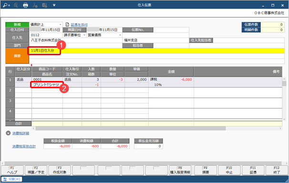Collapse the 消費税詳細 round expander icon
Viewport: 289px width, 183px height.
8,133
